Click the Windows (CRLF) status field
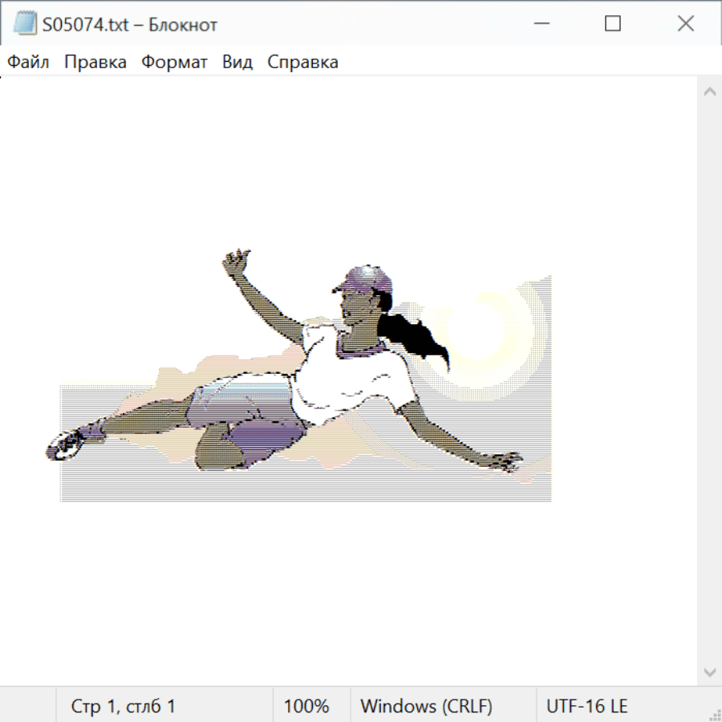Image resolution: width=722 pixels, height=722 pixels. (426, 706)
